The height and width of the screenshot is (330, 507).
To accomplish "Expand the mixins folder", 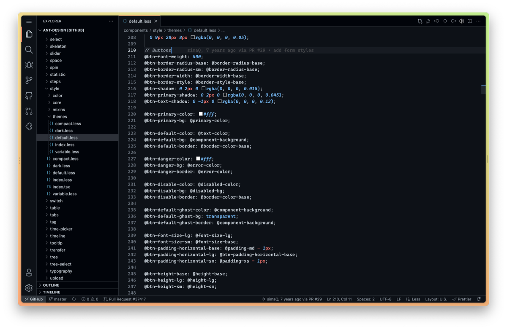I will point(77,110).
